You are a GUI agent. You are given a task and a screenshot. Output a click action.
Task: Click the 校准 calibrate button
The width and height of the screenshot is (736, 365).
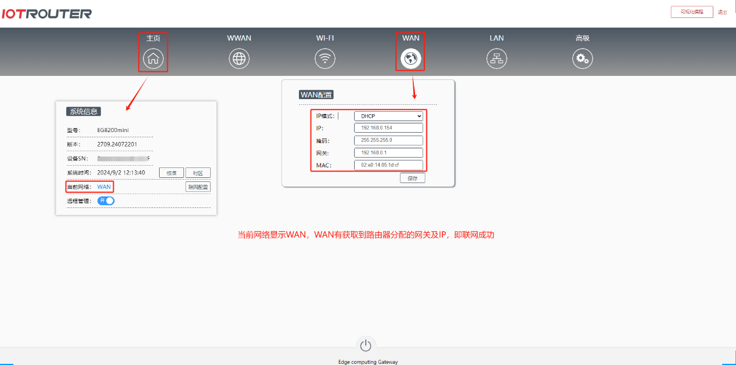tap(171, 172)
